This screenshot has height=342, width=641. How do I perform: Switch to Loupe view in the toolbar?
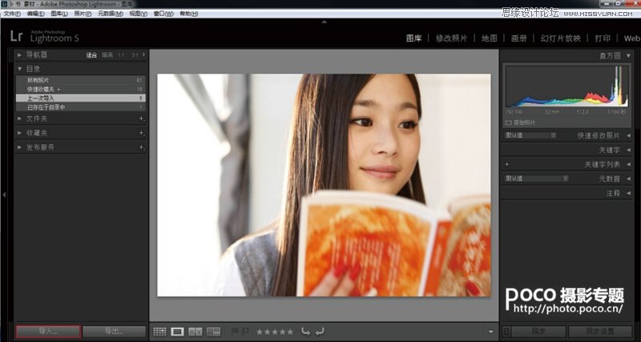point(177,332)
